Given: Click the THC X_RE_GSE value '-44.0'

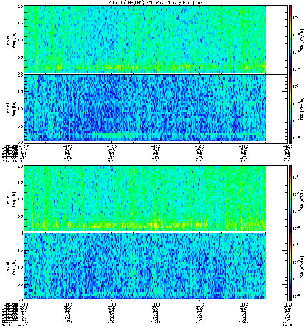Looking at the screenshot, I should (x=199, y=305).
